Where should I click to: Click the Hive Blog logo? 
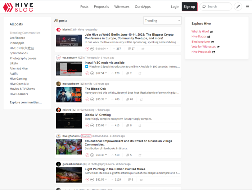point(18,7)
